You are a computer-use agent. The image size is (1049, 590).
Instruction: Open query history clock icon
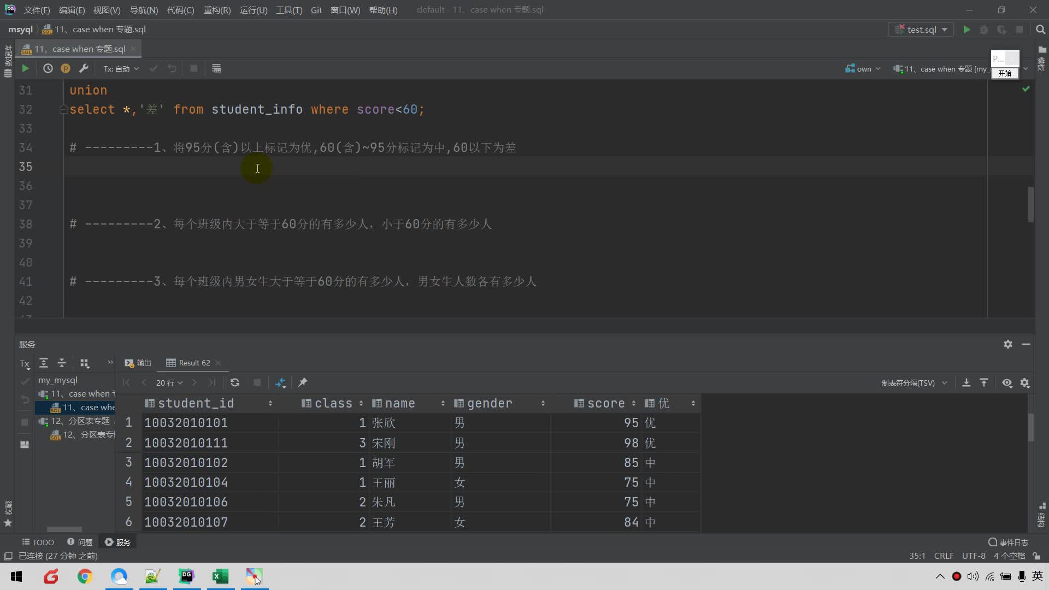[x=48, y=68]
